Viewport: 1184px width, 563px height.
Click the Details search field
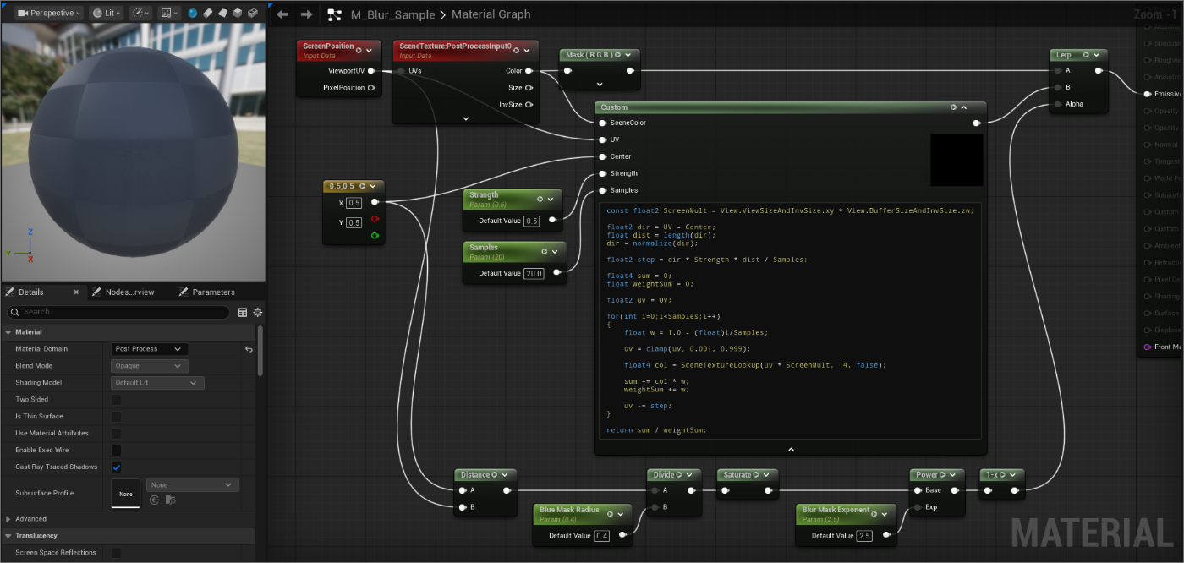click(118, 312)
